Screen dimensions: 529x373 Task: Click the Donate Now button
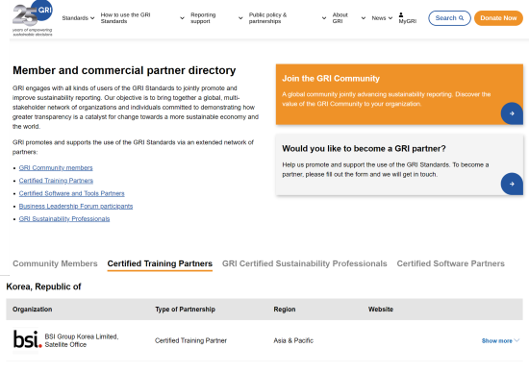click(x=498, y=18)
